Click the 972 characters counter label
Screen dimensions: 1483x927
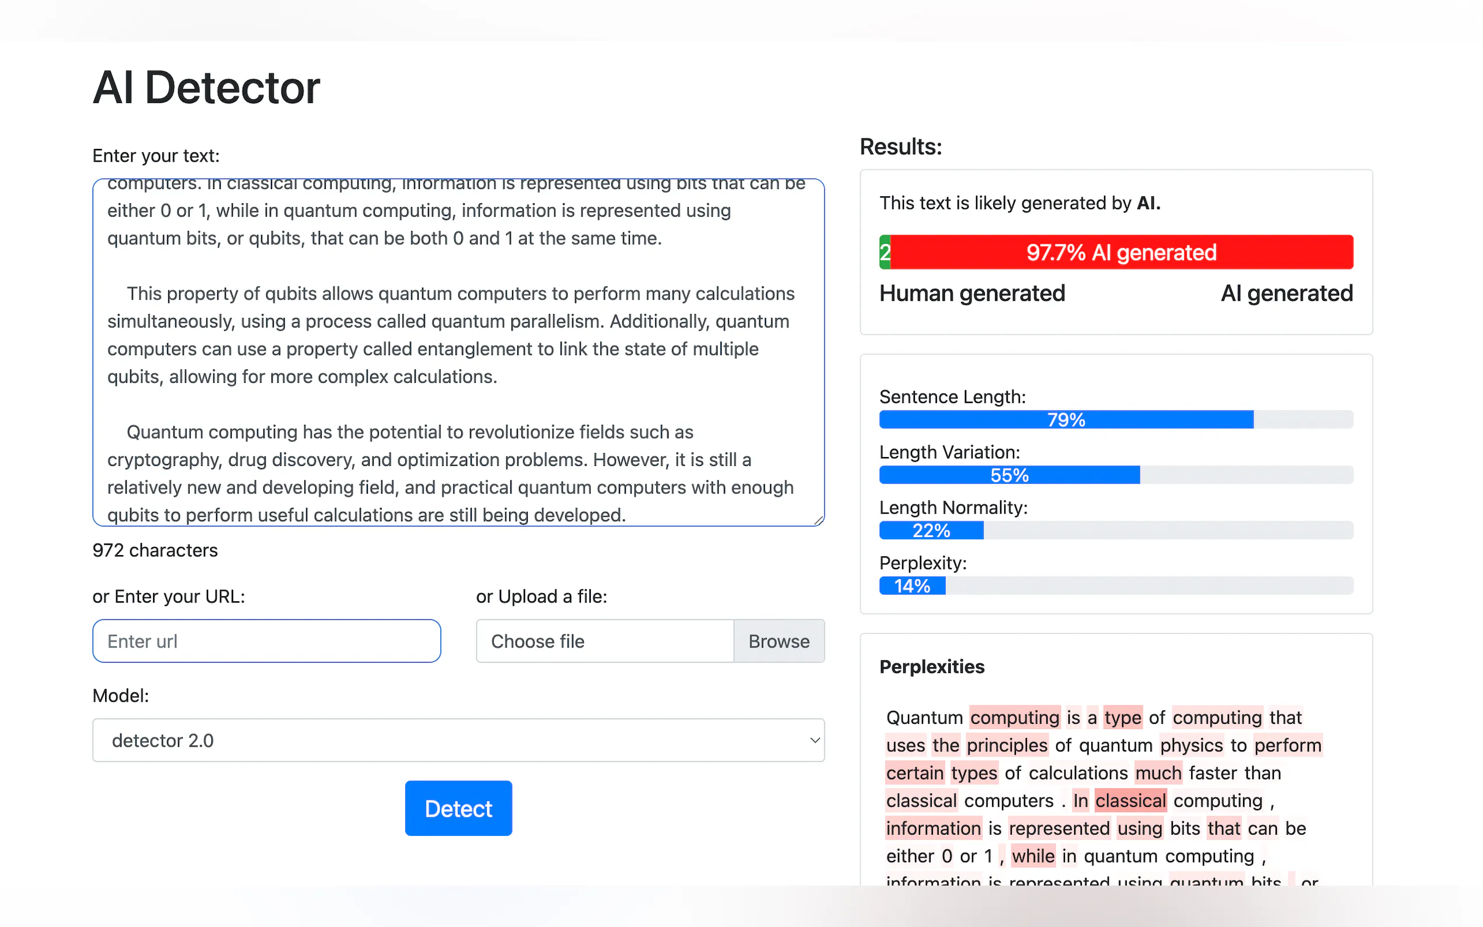[155, 550]
